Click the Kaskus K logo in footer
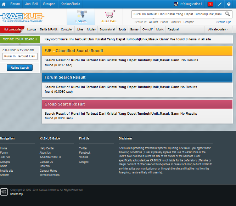 point(4,192)
